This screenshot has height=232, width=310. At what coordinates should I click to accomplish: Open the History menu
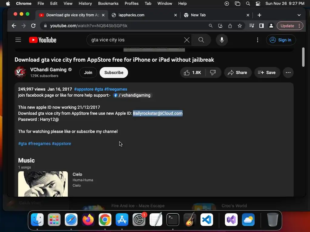coord(85,4)
